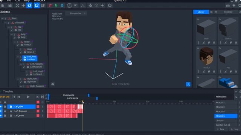Viewport: 241px width, 135px height.
Task: Click the blue link chain icon
Action: [x=62, y=6]
